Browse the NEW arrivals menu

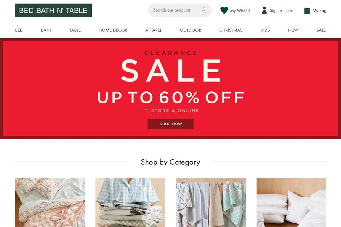click(x=293, y=30)
